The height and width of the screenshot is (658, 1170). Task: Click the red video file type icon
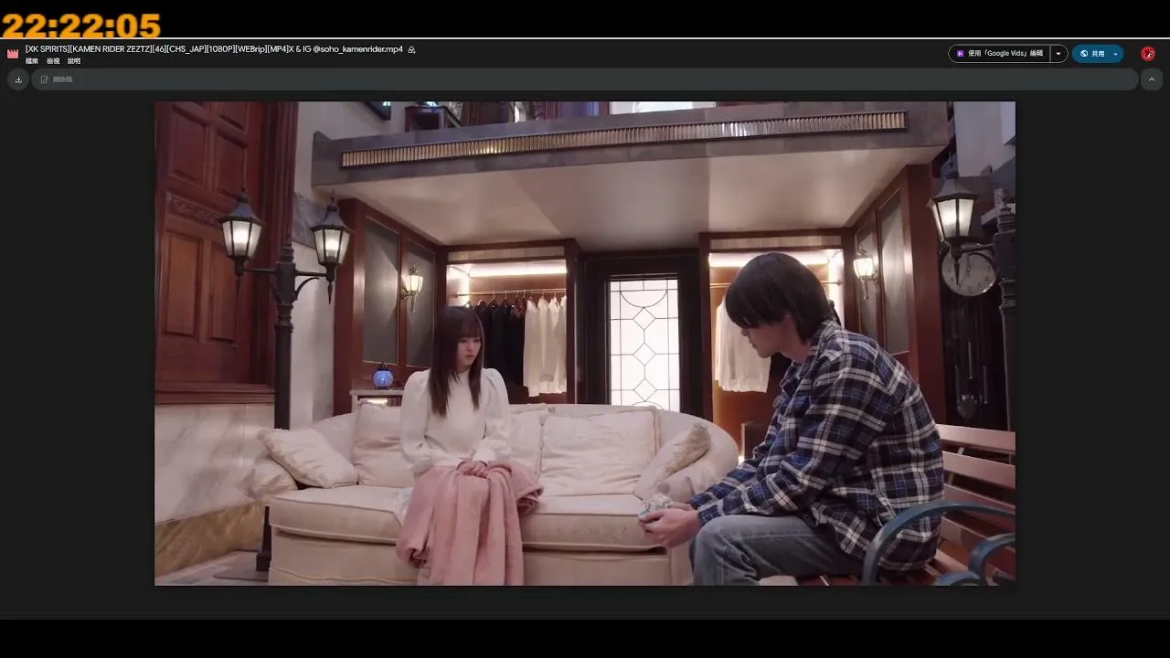[13, 54]
